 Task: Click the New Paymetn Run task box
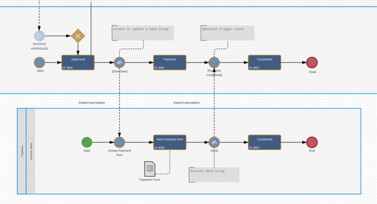[x=170, y=142]
